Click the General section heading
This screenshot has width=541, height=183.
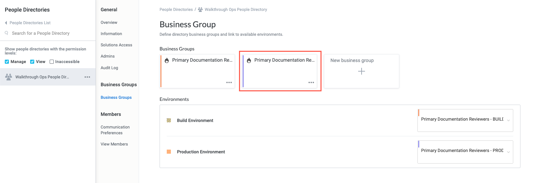pos(109,10)
